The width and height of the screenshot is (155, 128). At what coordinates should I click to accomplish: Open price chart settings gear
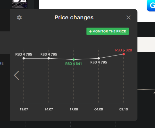(x=19, y=18)
